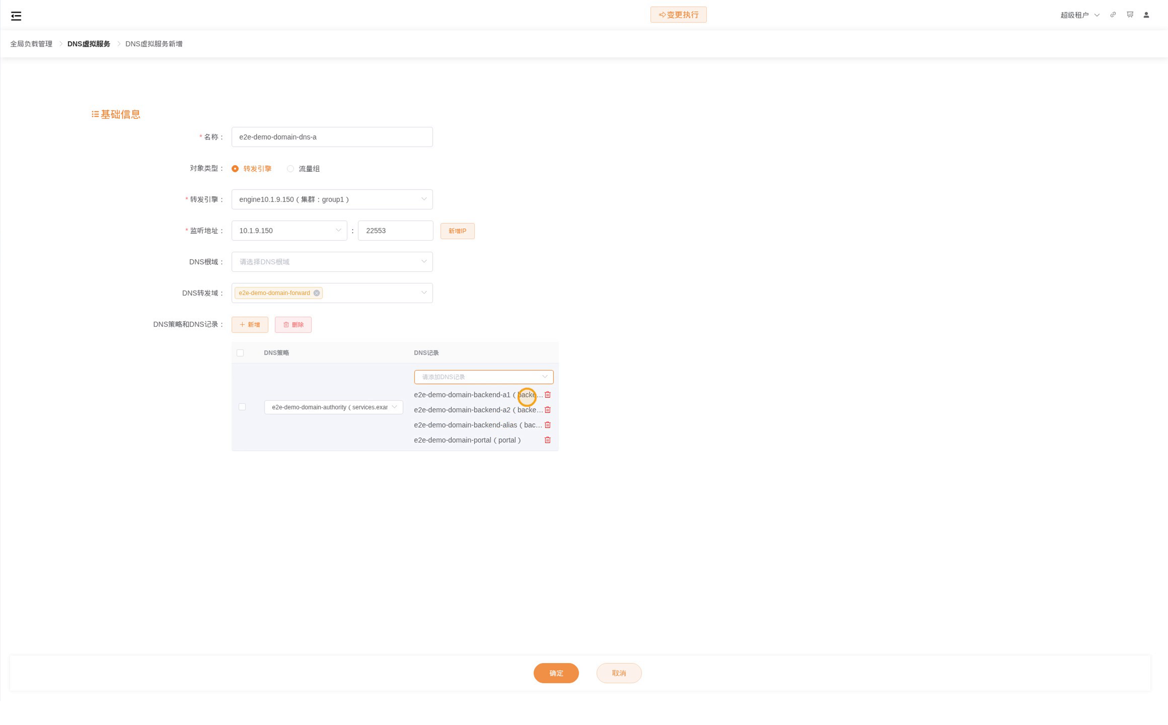Click the DNS策略 column header
1168x725 pixels.
click(276, 353)
